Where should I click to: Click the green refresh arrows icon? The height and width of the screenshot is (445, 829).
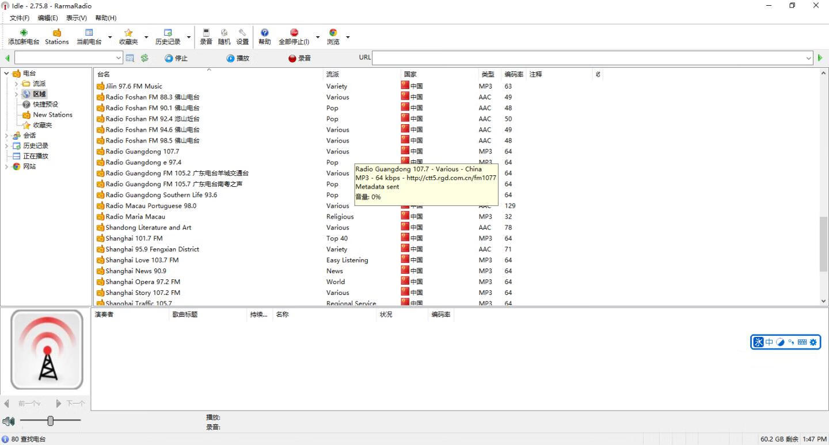point(144,58)
